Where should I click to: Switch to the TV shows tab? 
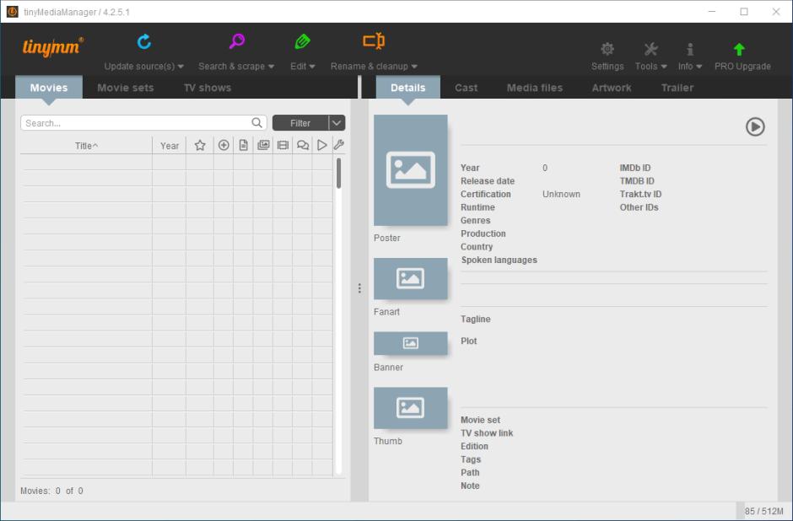[x=208, y=88]
